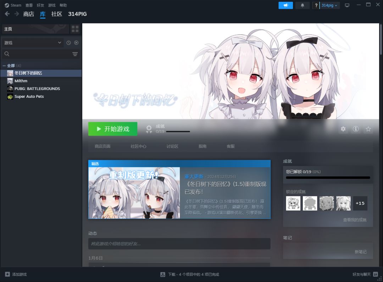Go back with the left arrow
This screenshot has width=383, height=282.
tap(7, 14)
